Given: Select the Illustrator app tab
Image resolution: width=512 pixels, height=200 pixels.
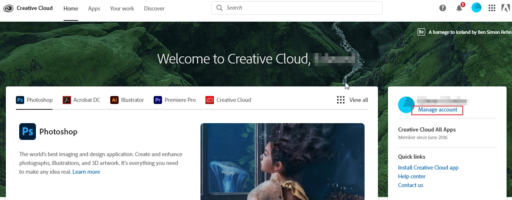Looking at the screenshot, I should coord(127,100).
